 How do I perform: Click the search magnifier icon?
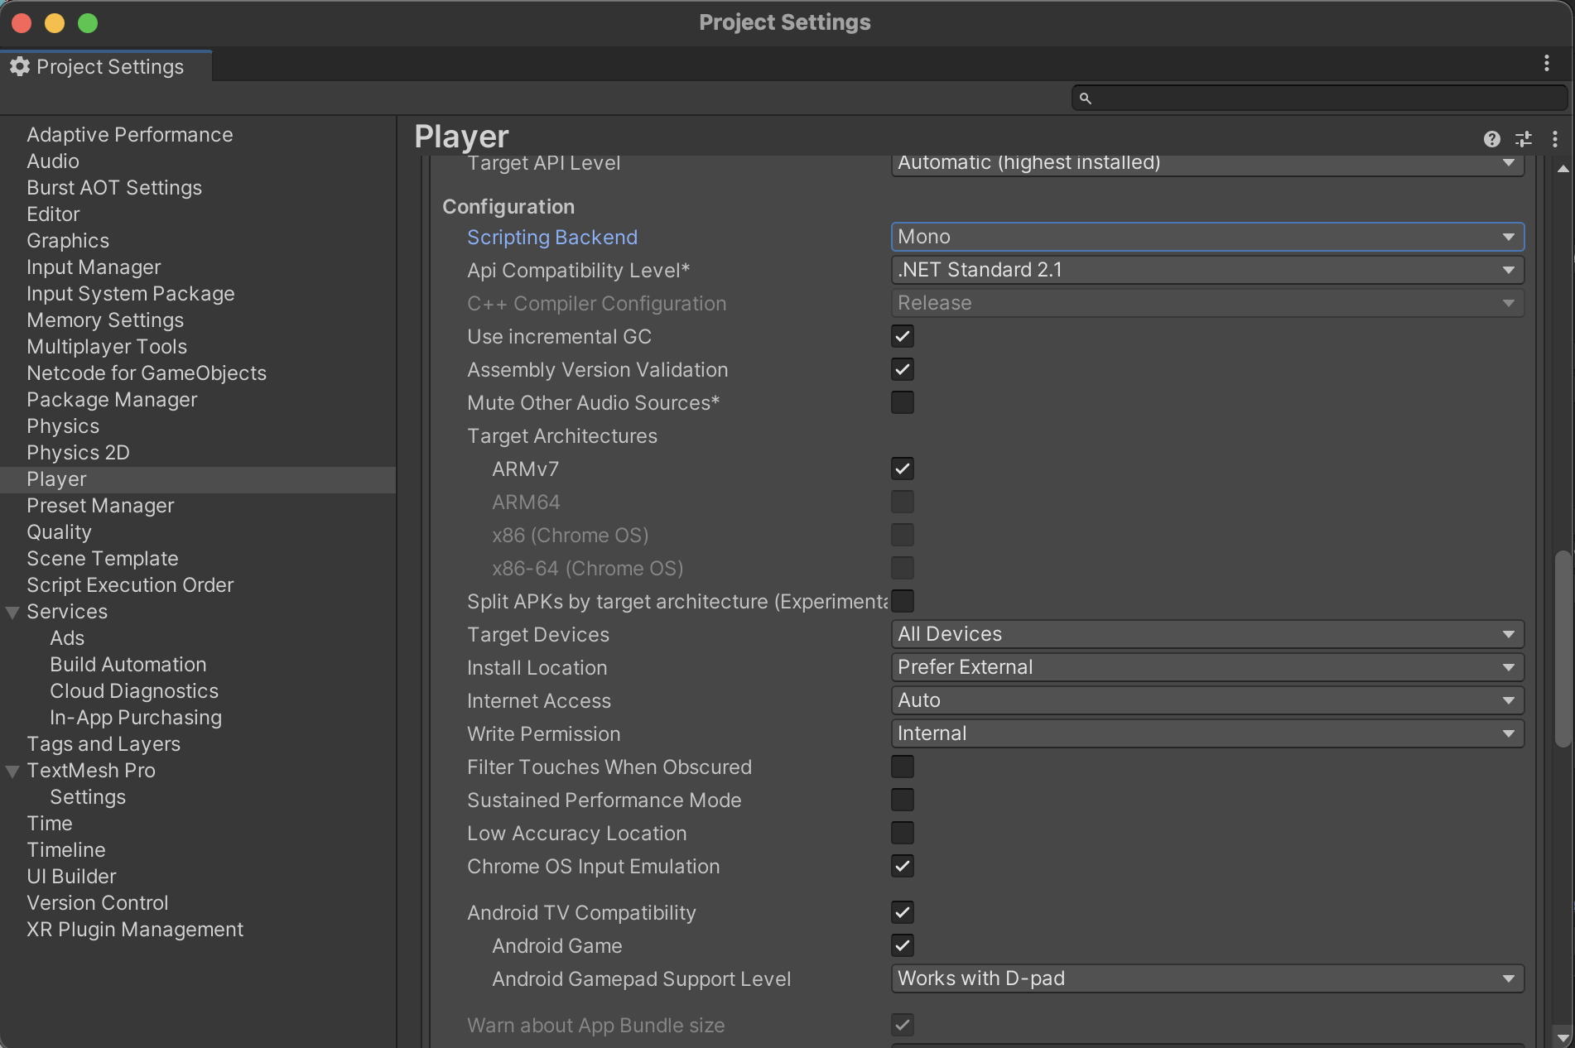click(x=1085, y=99)
